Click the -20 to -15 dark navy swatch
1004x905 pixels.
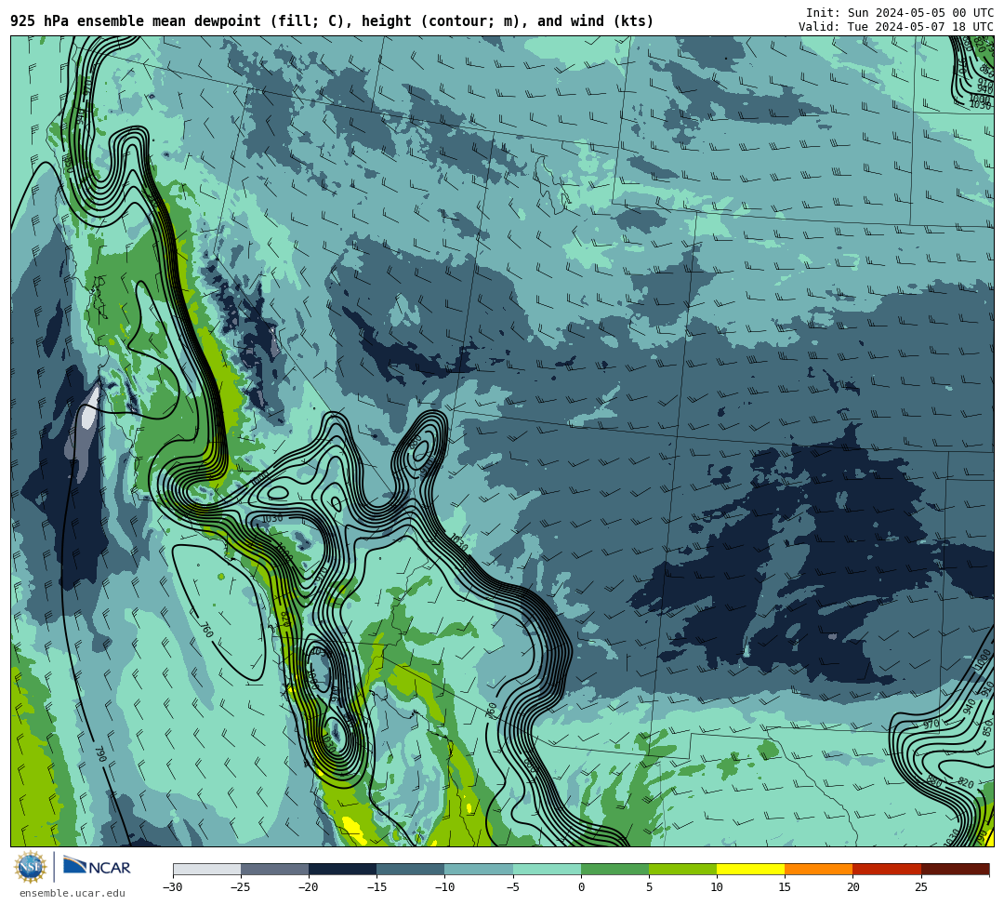pos(342,869)
